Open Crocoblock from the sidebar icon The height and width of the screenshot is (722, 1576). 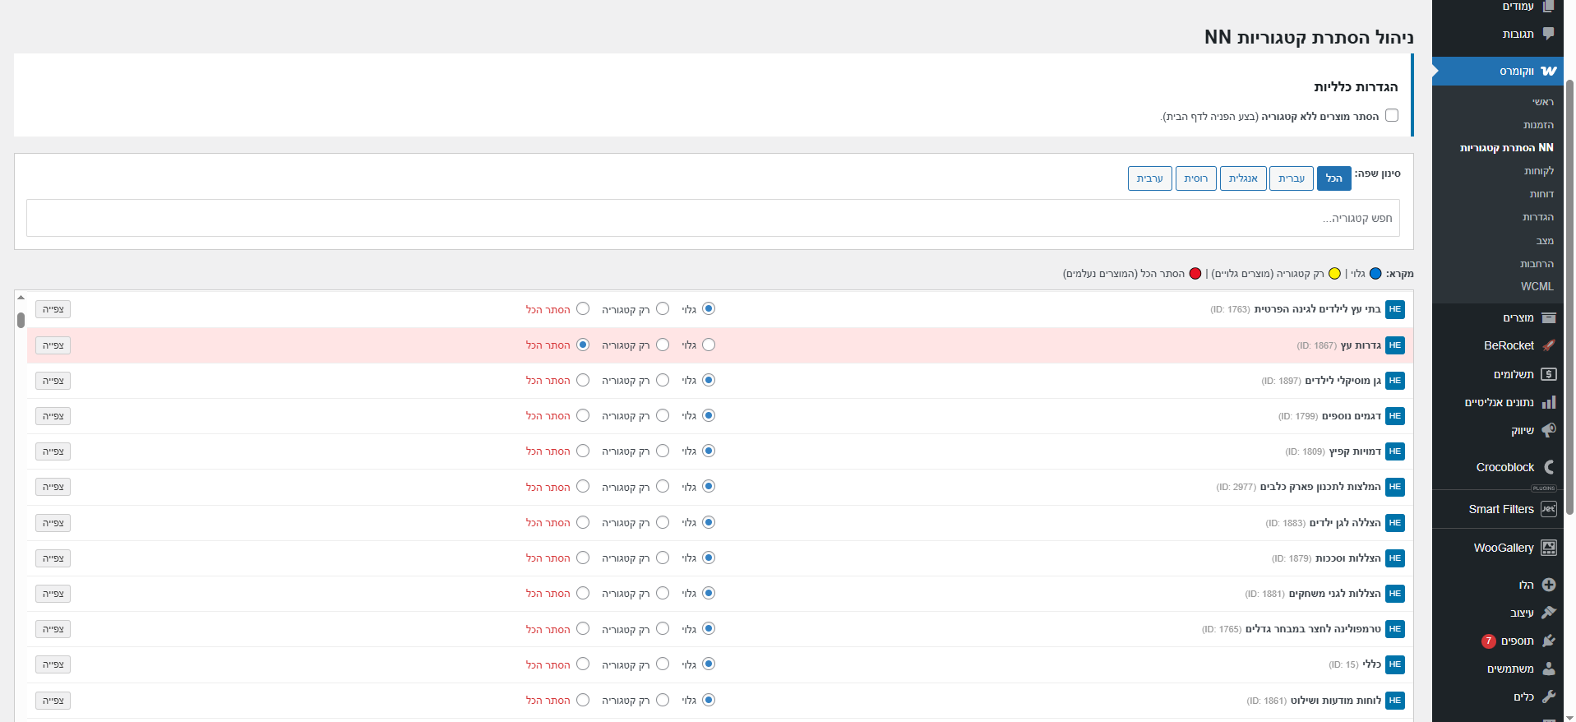(x=1548, y=467)
